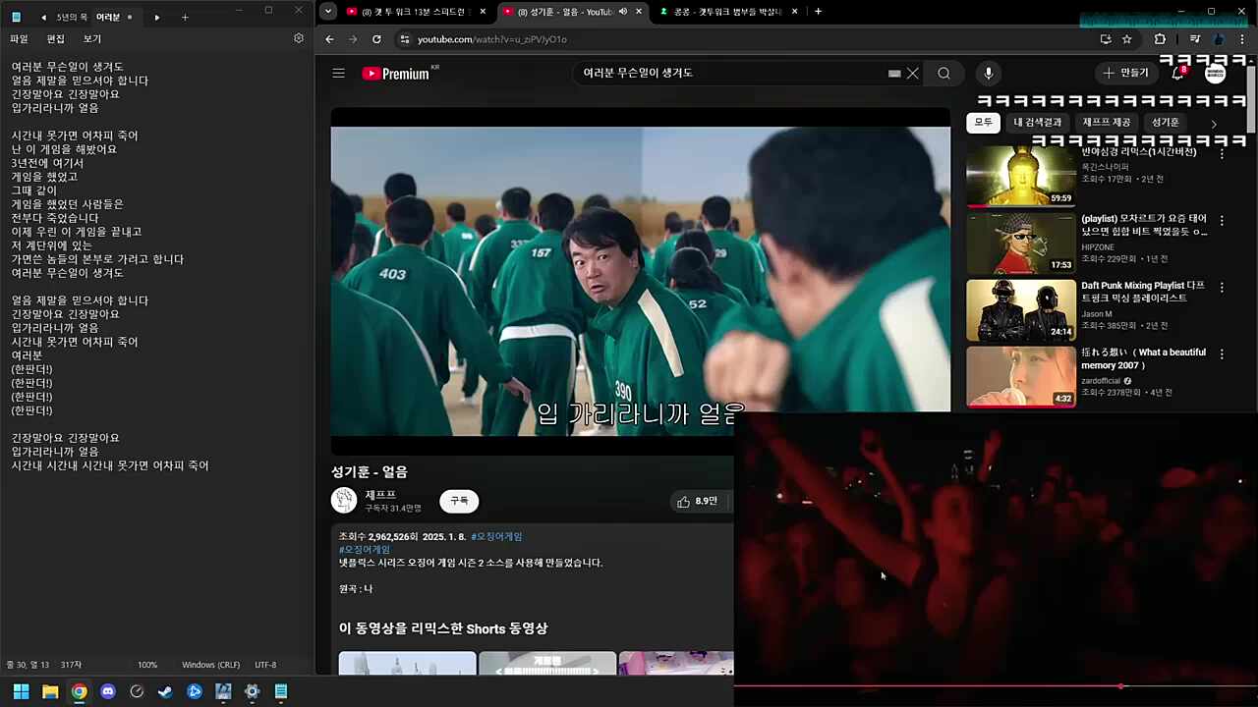Go back in Chrome
The height and width of the screenshot is (707, 1258).
pyautogui.click(x=329, y=39)
